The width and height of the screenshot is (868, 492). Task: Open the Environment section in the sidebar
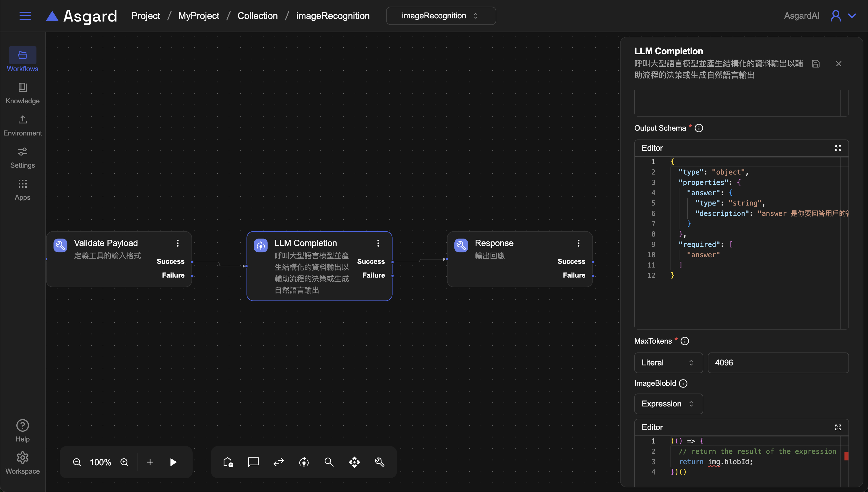click(x=23, y=125)
